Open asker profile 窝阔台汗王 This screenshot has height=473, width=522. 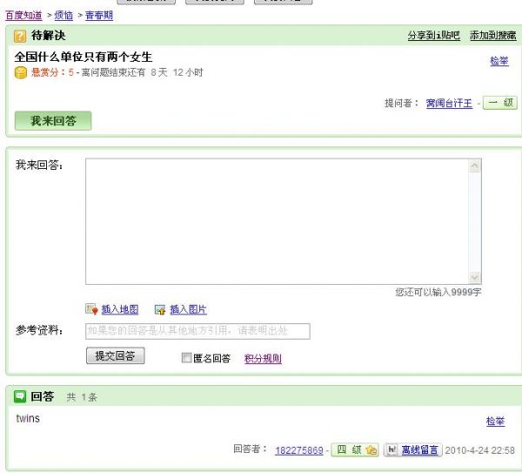pyautogui.click(x=449, y=104)
